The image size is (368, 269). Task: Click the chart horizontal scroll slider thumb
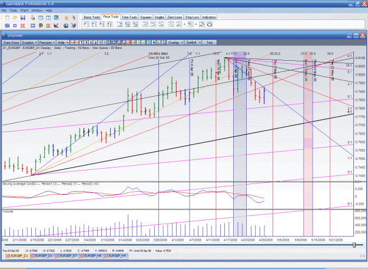(x=354, y=245)
